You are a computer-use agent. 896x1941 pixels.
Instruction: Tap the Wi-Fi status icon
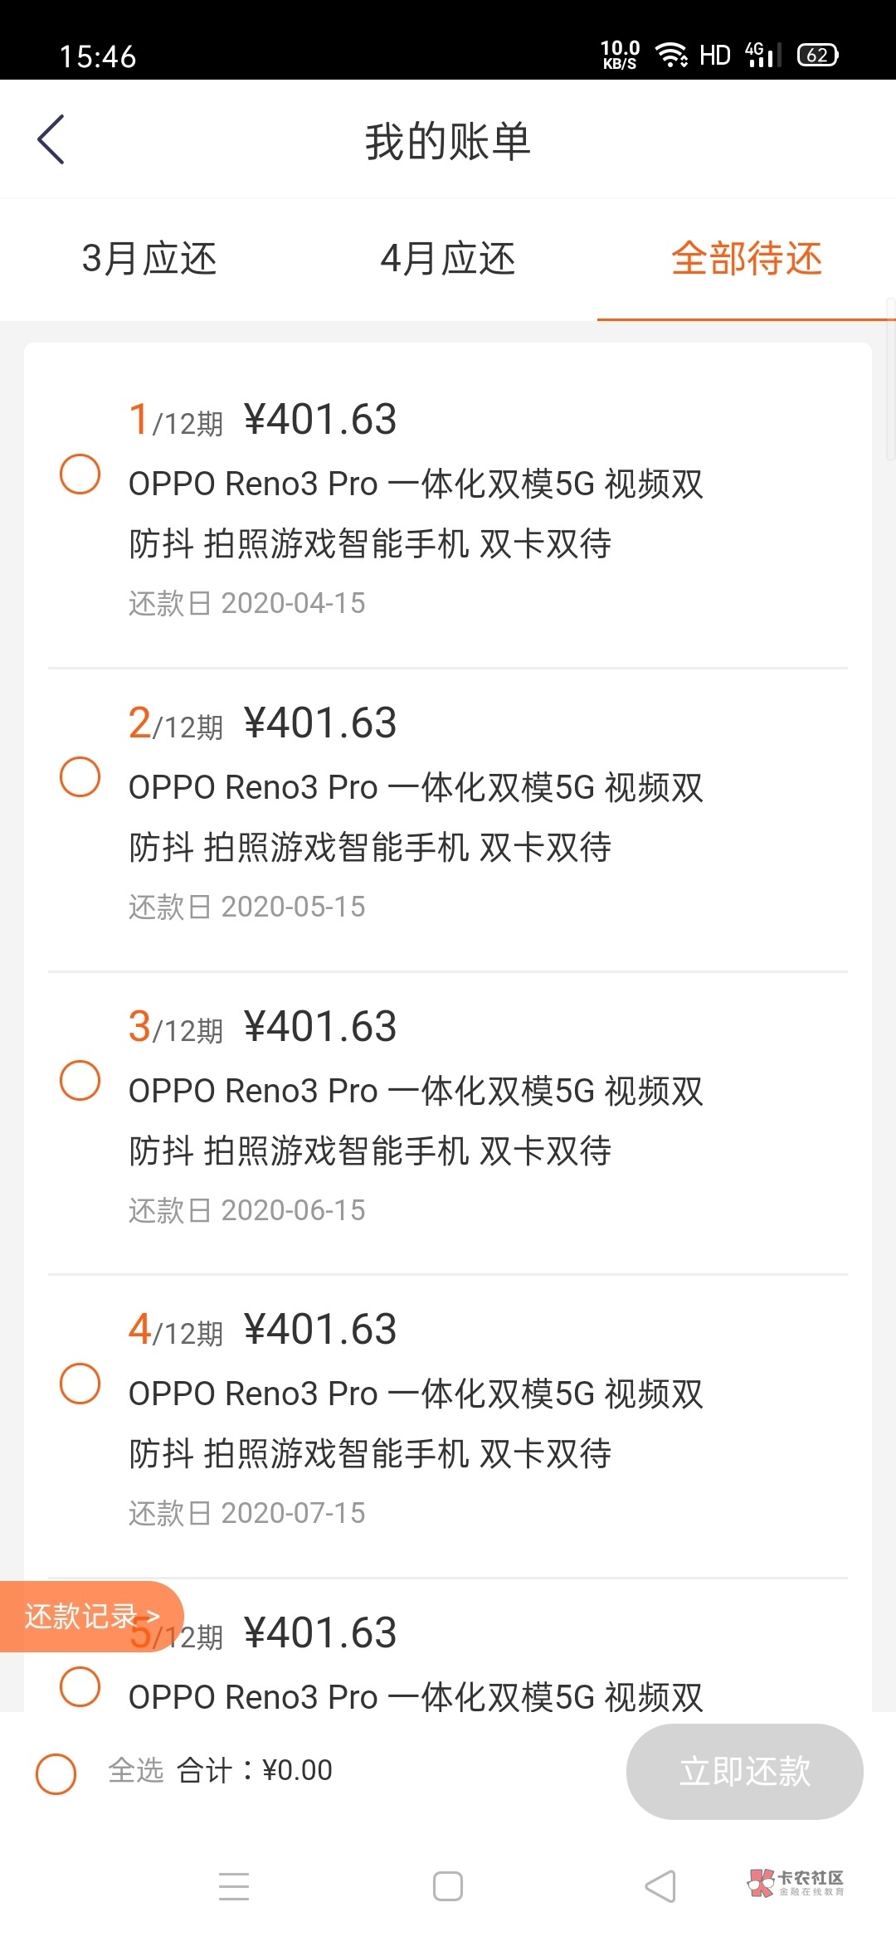coord(670,55)
